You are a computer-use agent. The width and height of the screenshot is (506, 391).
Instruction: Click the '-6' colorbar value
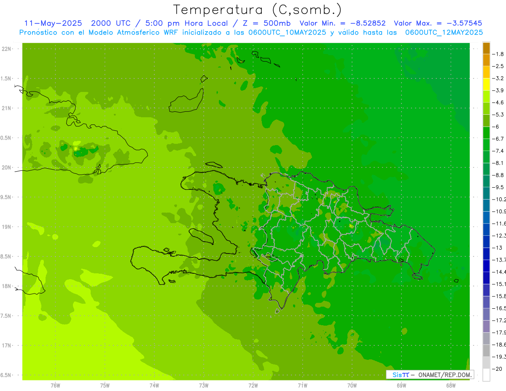(x=496, y=127)
